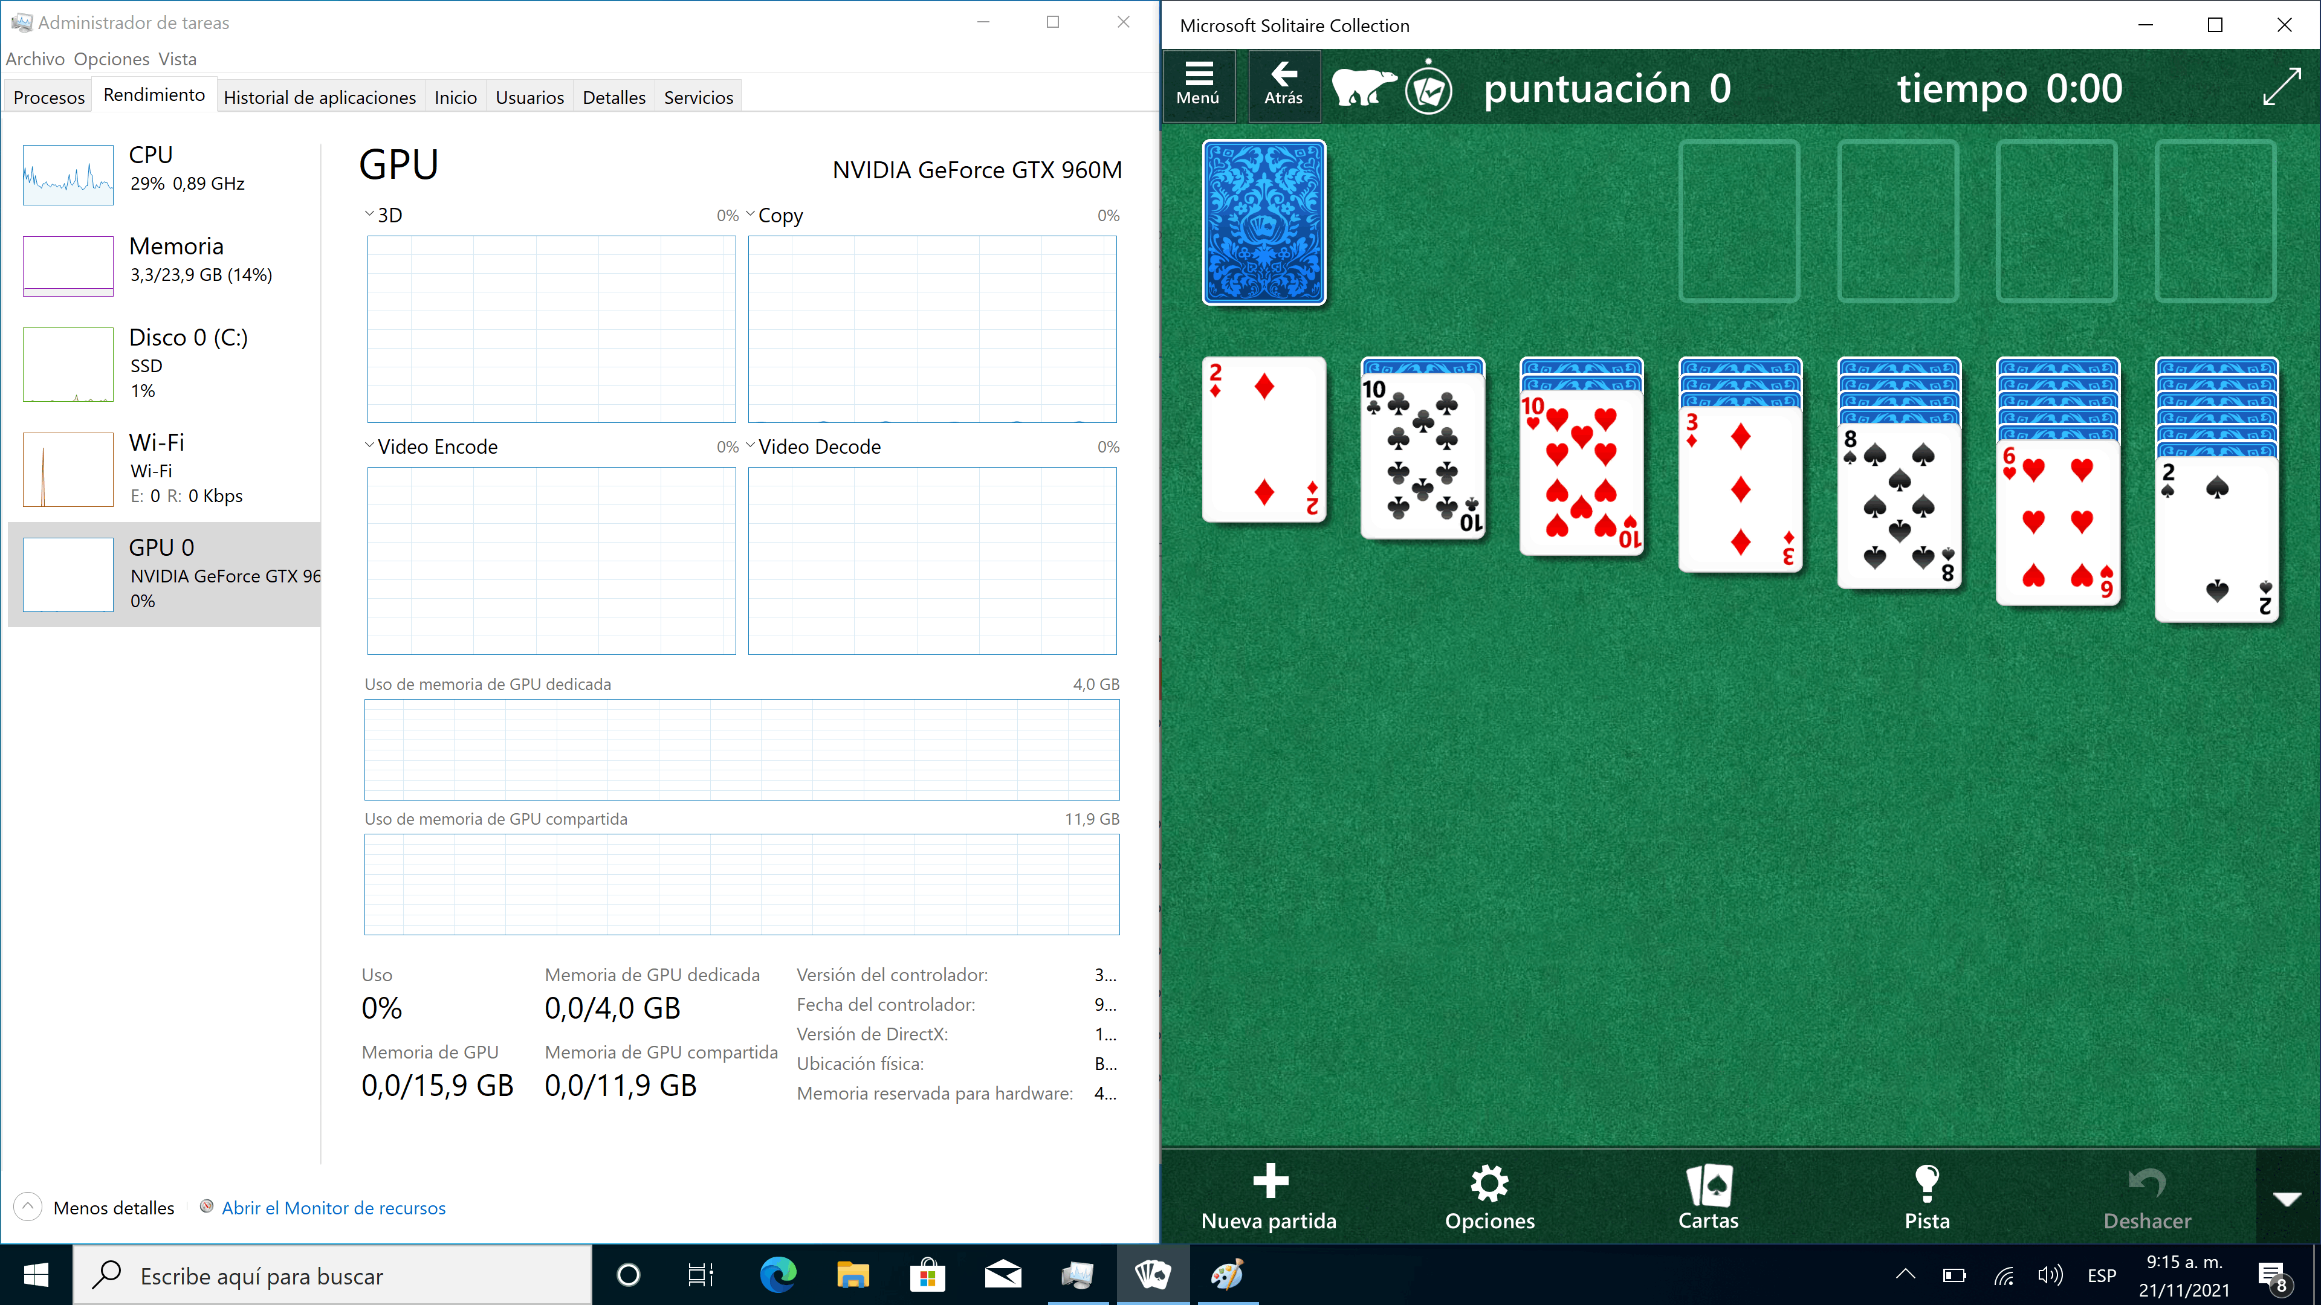Open Abrir el Monitor de recursos link
Image resolution: width=2321 pixels, height=1305 pixels.
332,1208
